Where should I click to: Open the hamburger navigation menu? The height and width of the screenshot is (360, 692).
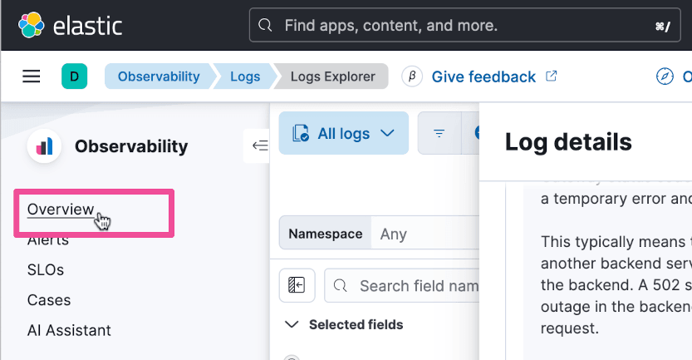32,76
